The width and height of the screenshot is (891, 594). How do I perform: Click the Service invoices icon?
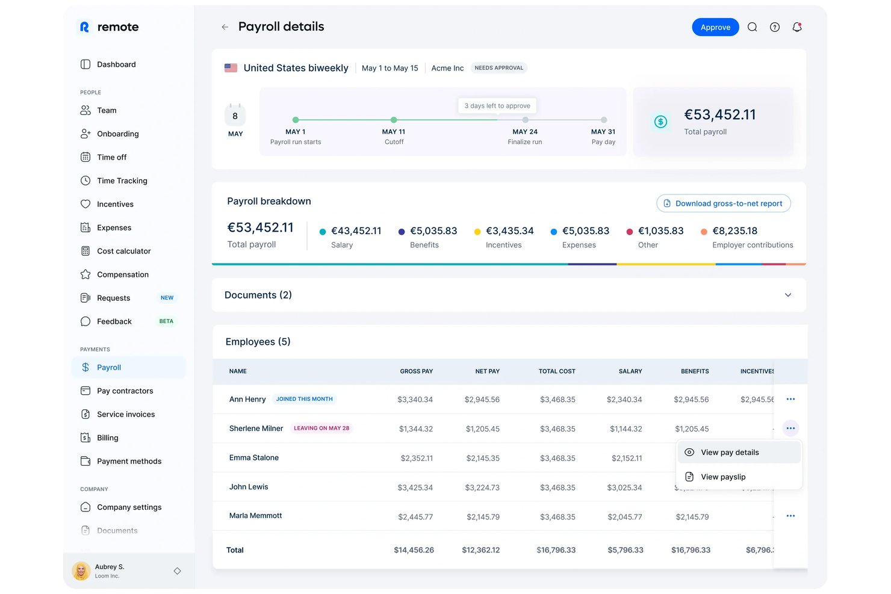click(85, 414)
